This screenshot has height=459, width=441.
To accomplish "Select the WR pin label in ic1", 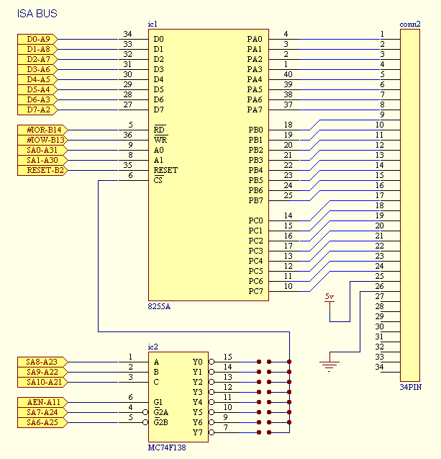I will 160,140.
